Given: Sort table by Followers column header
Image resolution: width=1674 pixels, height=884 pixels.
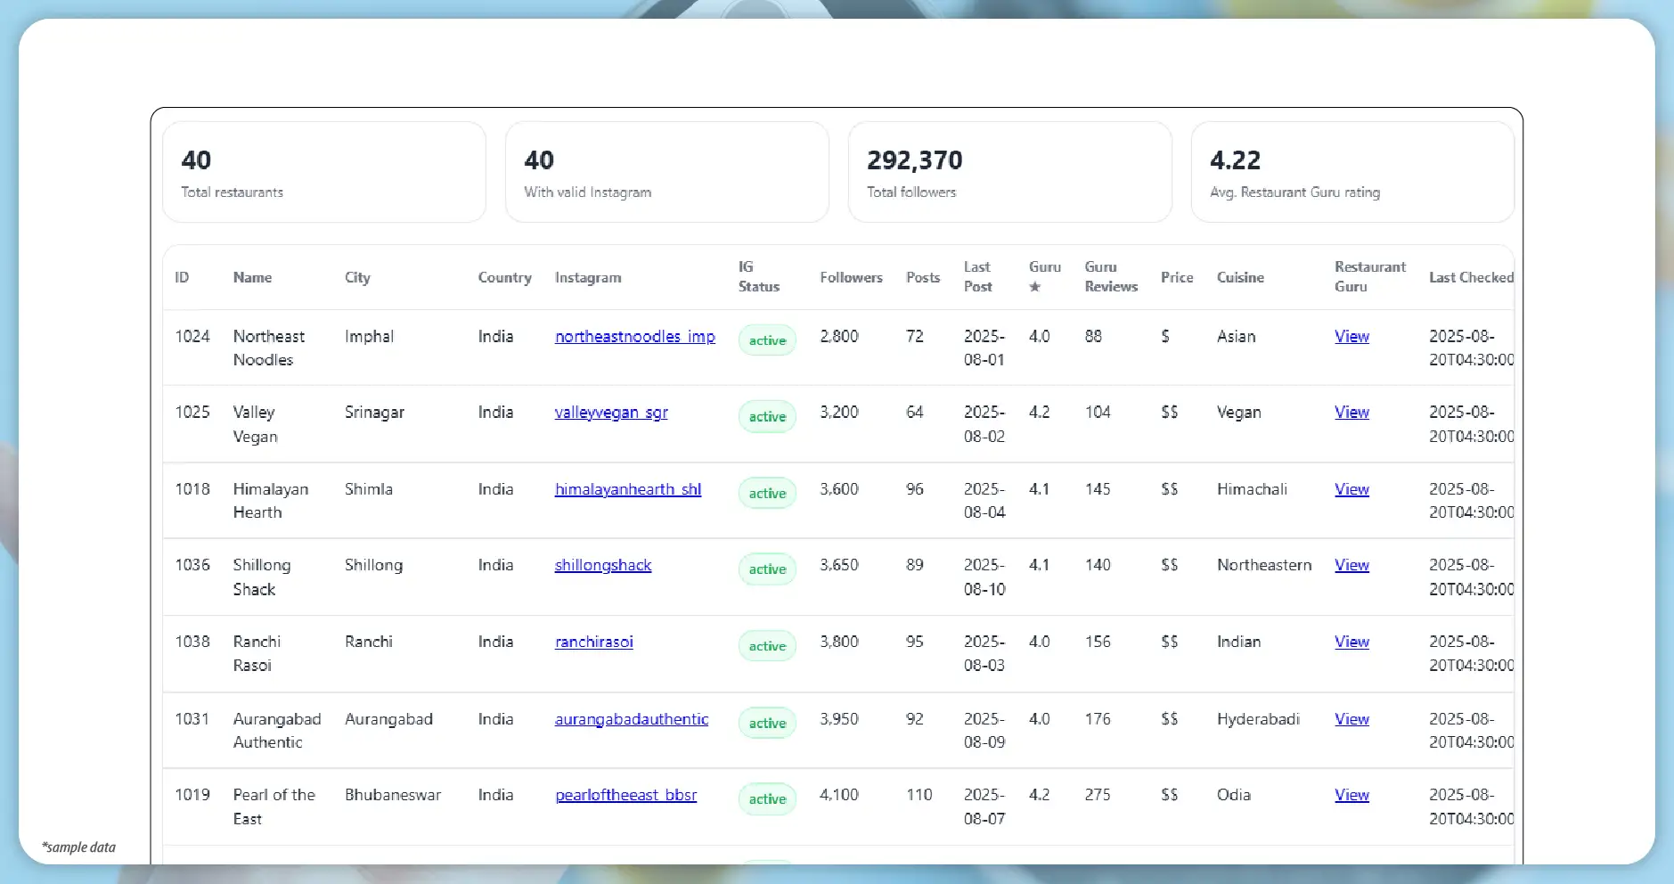Looking at the screenshot, I should 851,277.
